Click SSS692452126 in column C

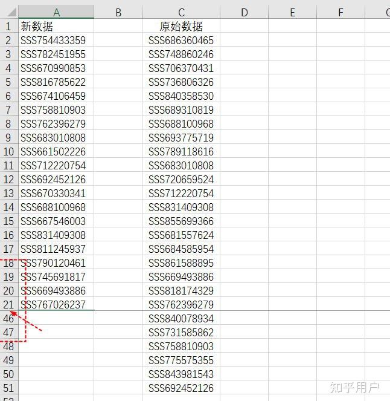(x=181, y=388)
